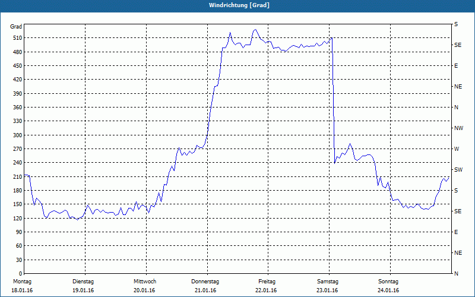Click the "S" compass label level with 180

click(x=456, y=191)
